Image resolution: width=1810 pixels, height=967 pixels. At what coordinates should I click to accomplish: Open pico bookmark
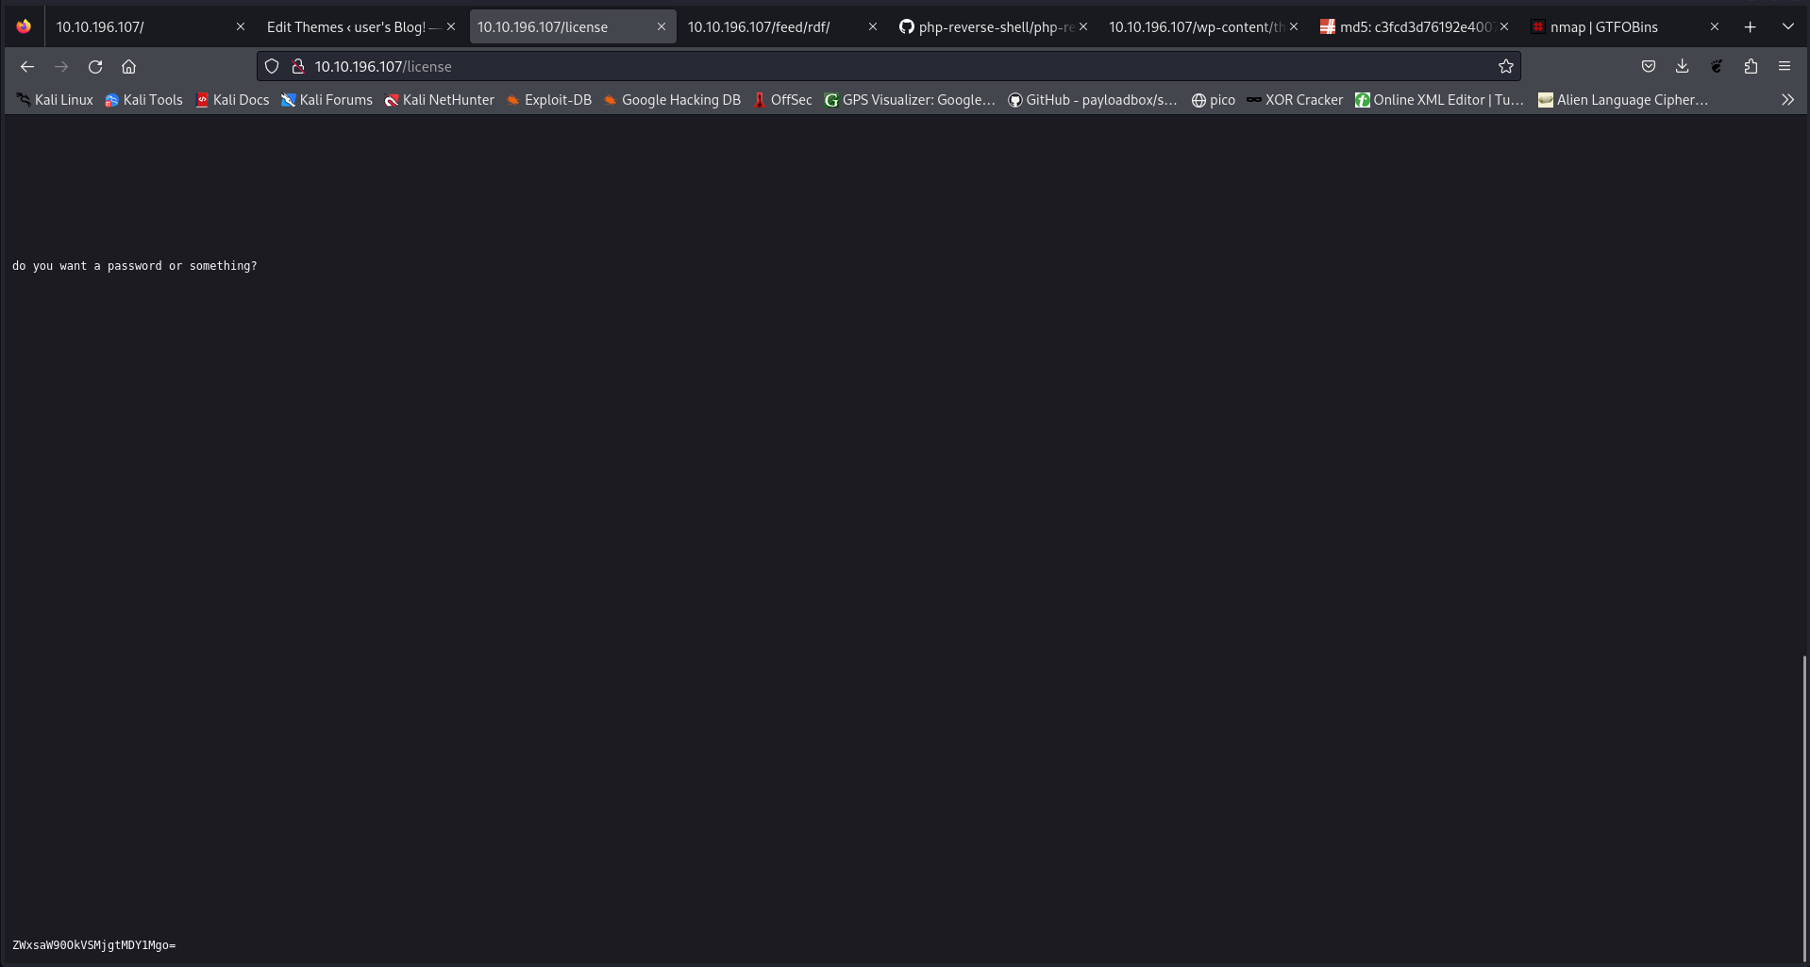click(x=1214, y=99)
